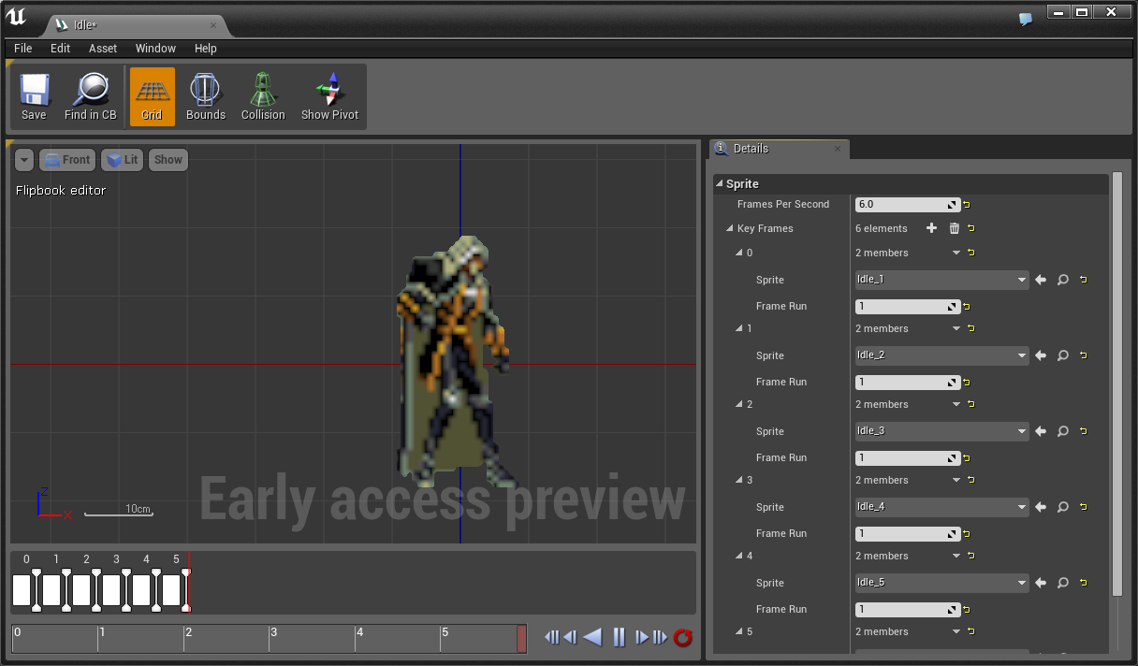
Task: Open the Idle_3 sprite dropdown
Action: (941, 431)
